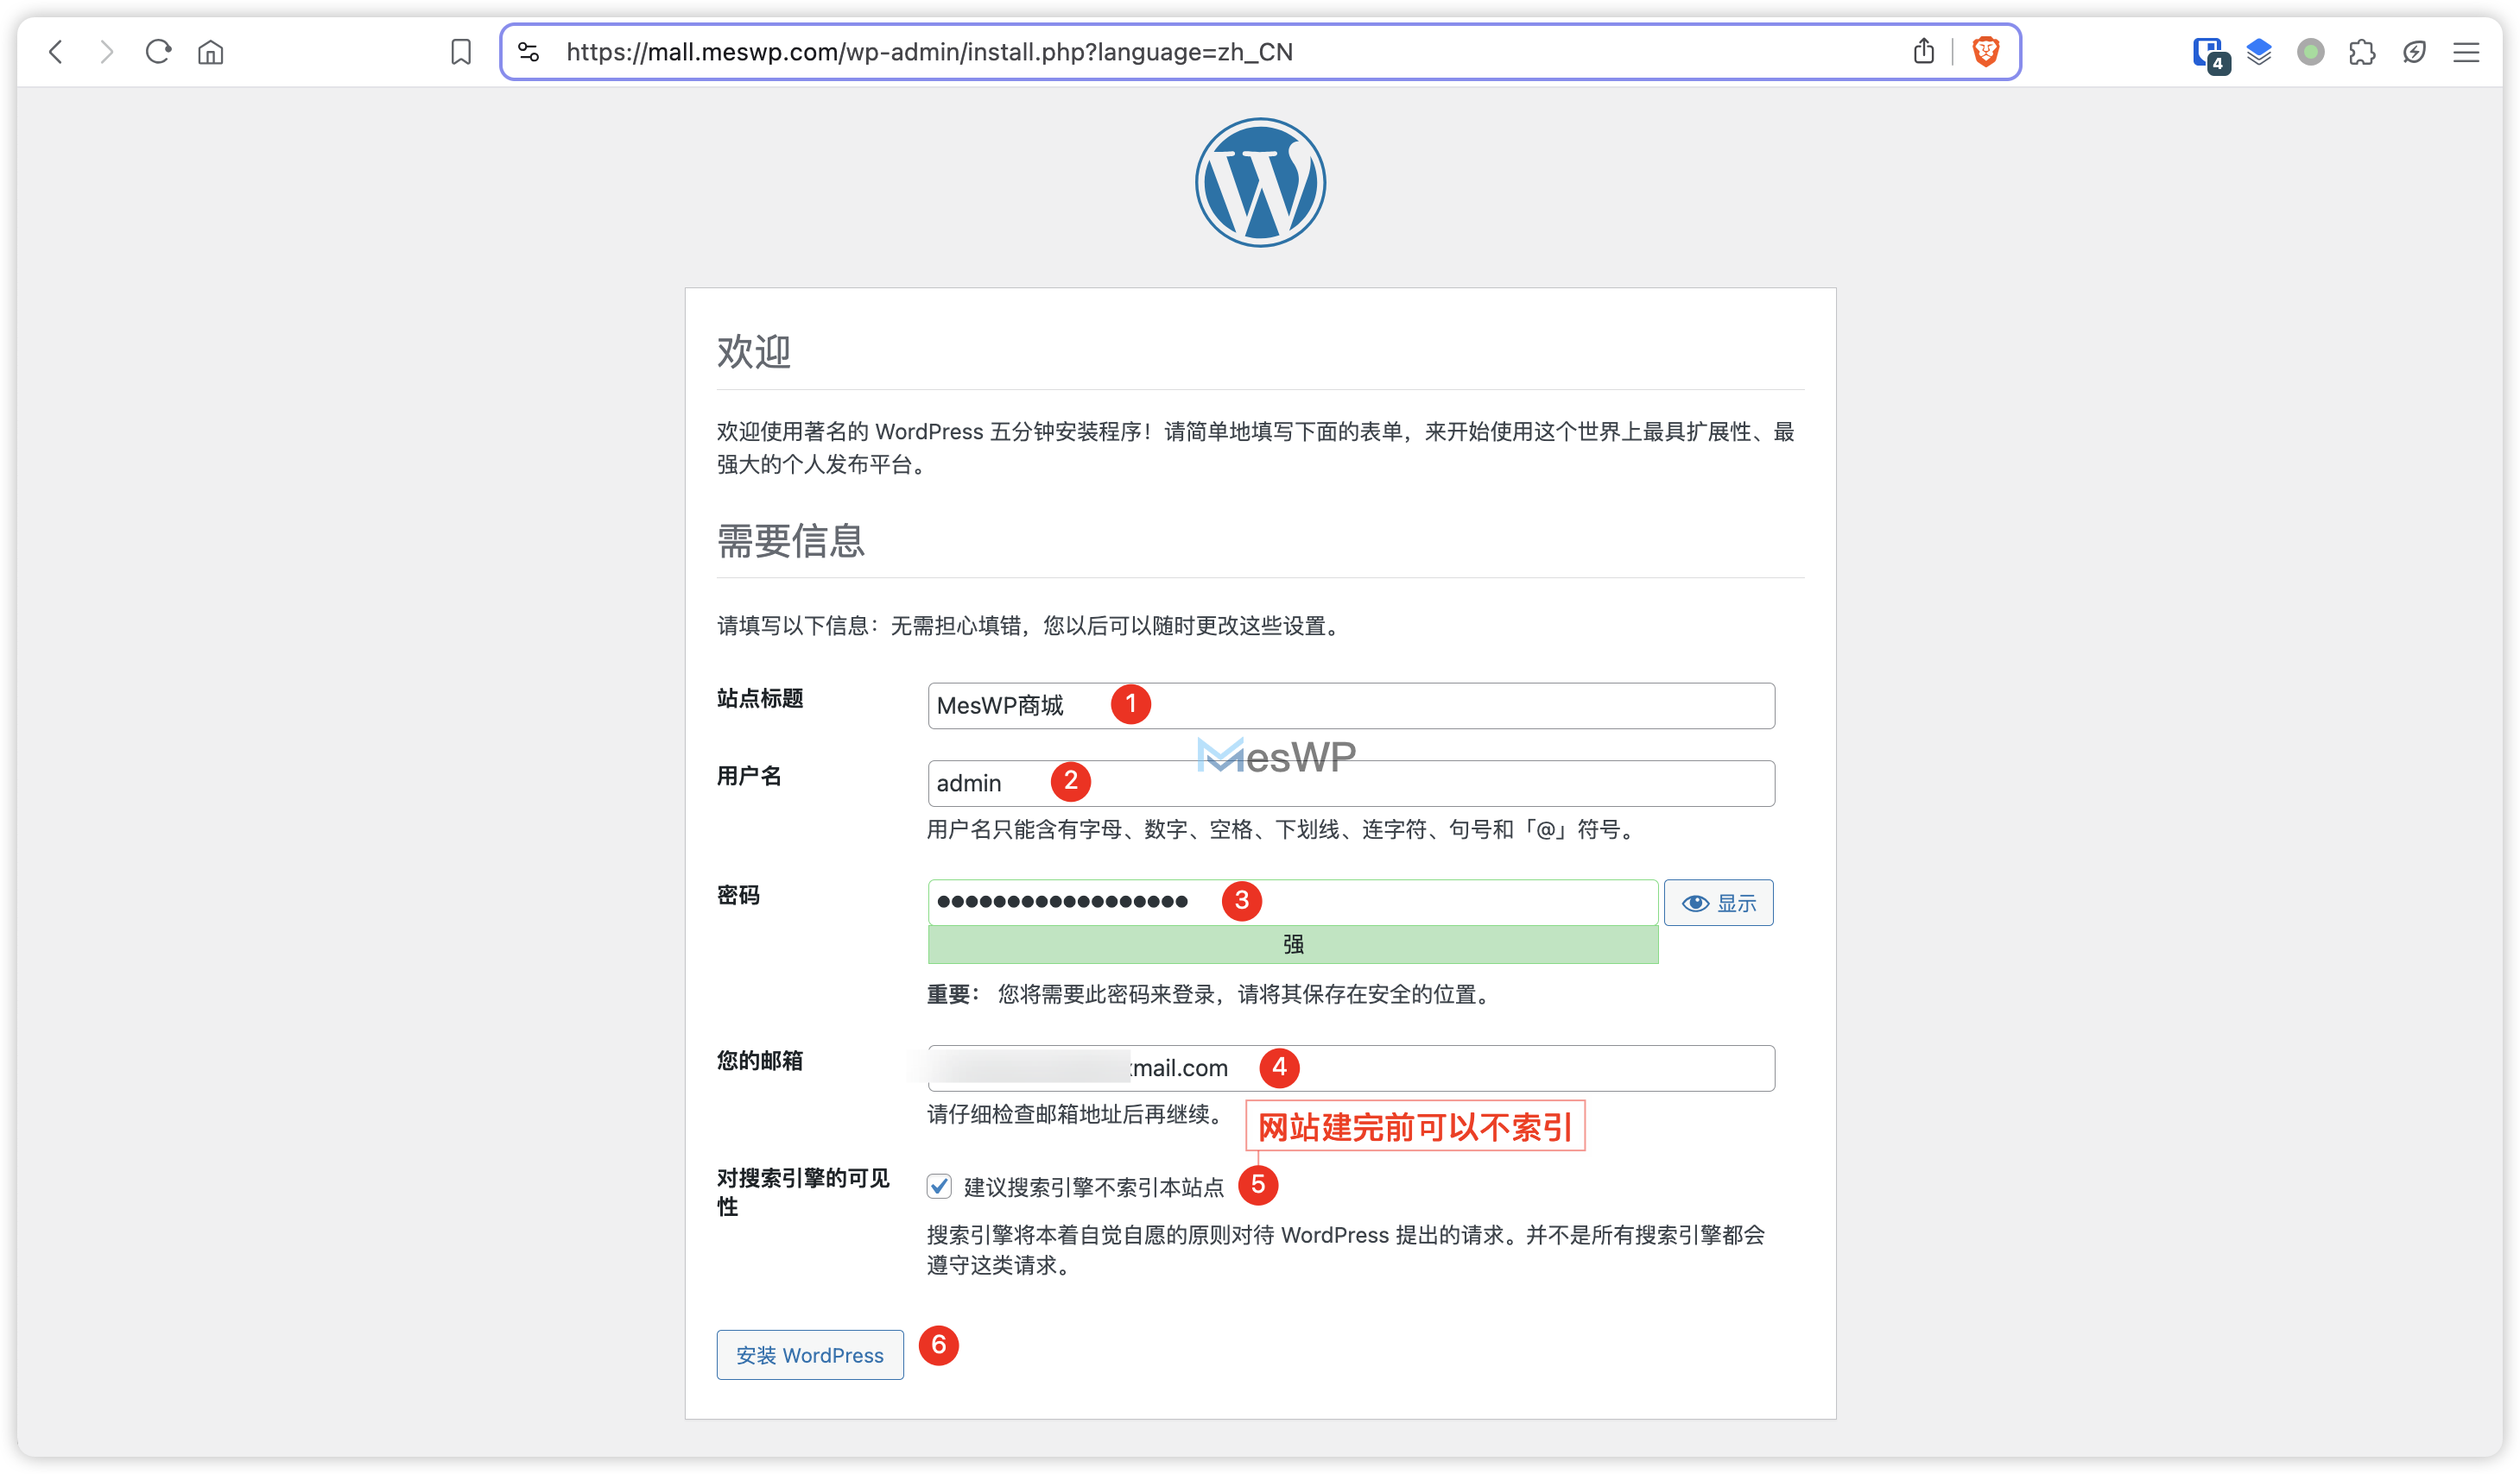Viewport: 2520px width, 1474px height.
Task: Click the 站点标题 label
Action: point(760,698)
